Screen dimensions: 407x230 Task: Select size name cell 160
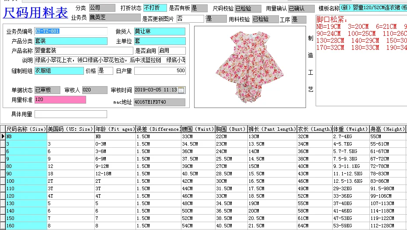[26, 226]
